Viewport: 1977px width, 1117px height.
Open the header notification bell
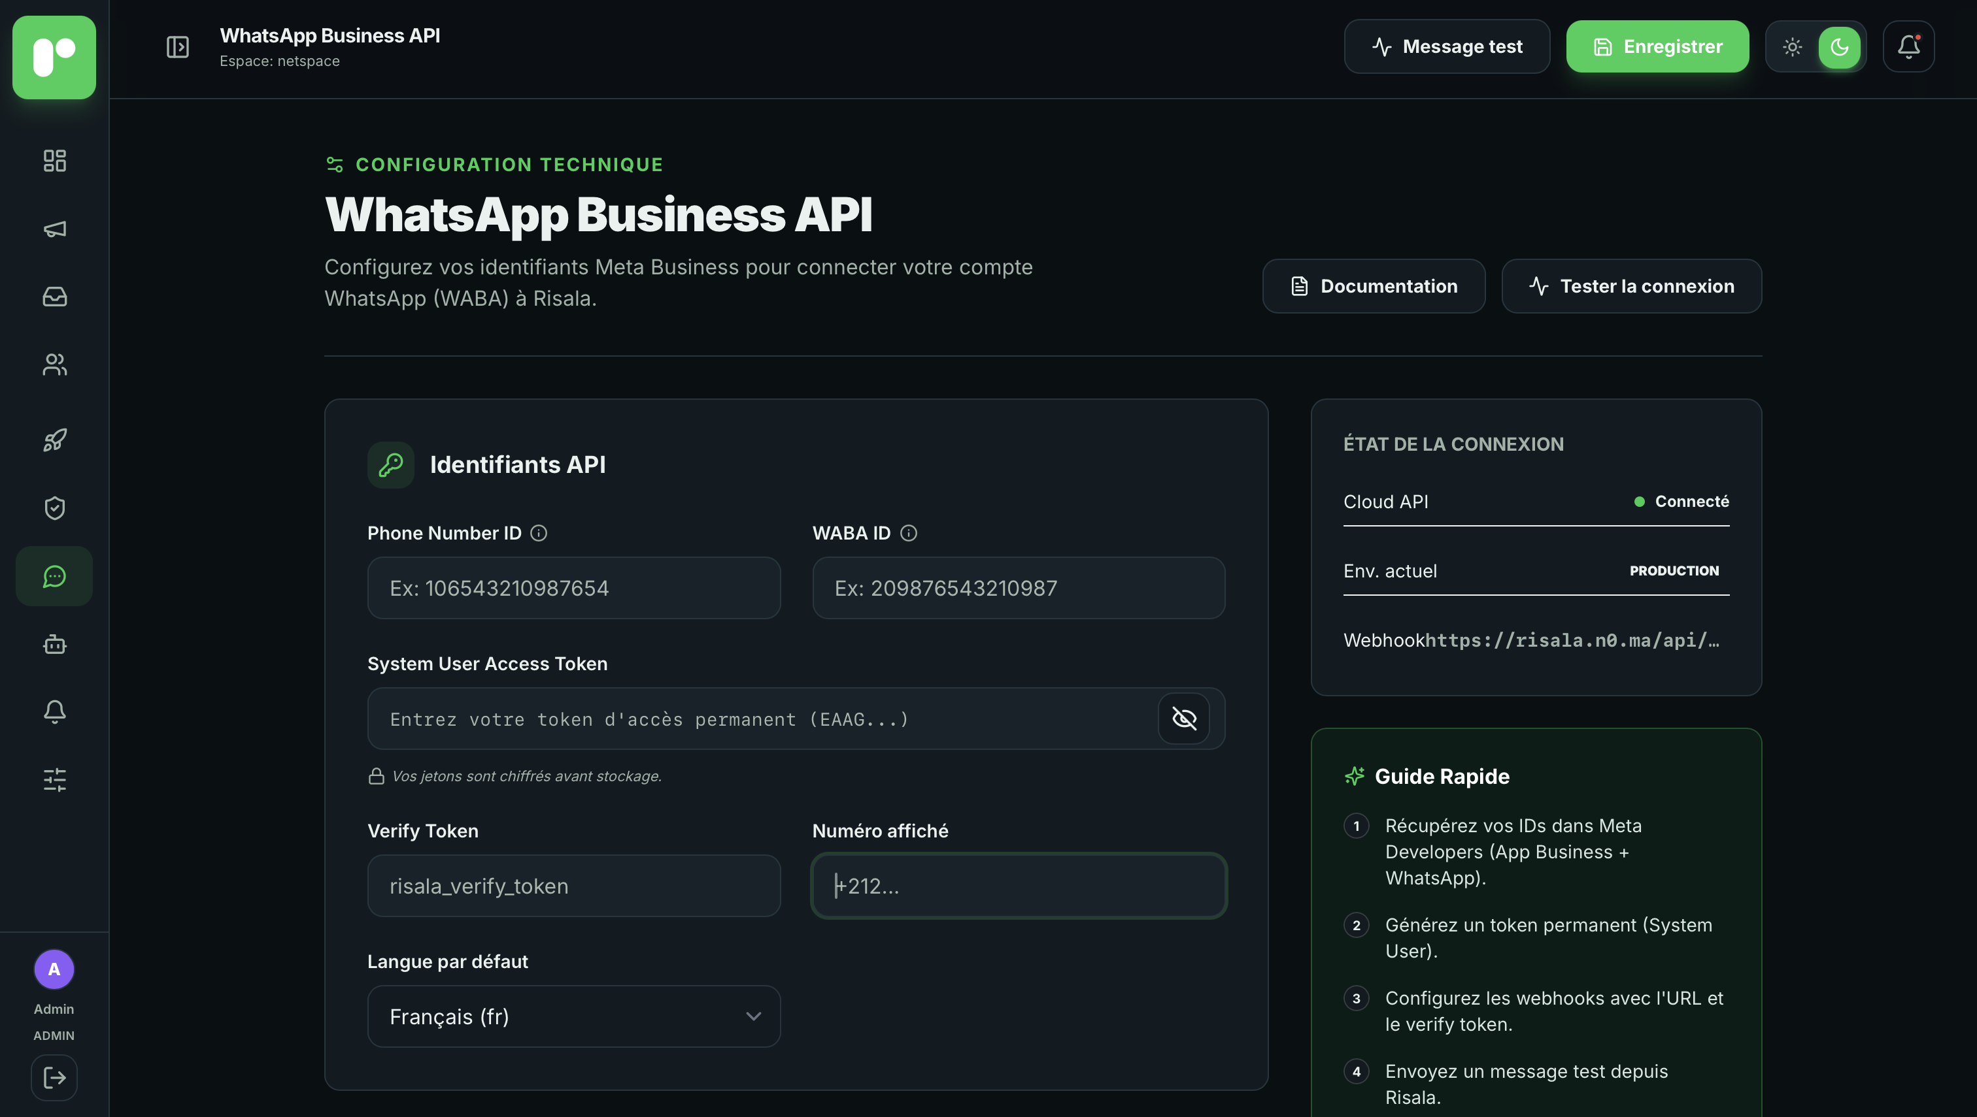[1908, 47]
